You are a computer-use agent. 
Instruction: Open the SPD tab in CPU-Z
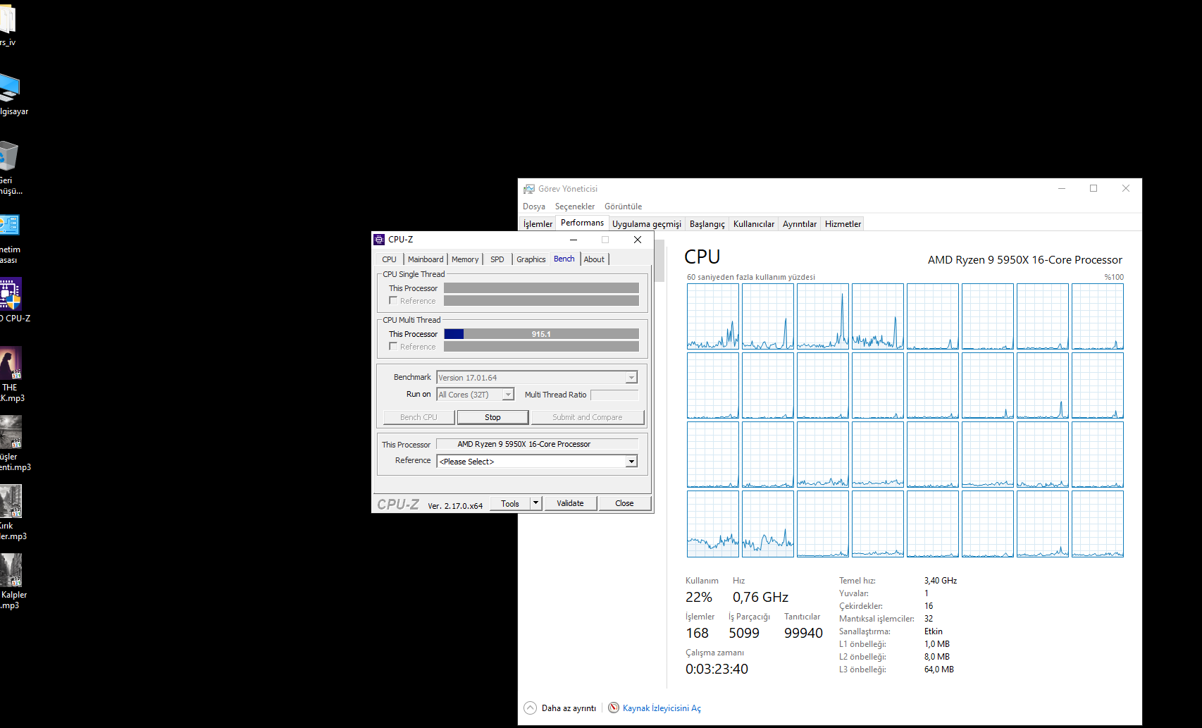[497, 259]
